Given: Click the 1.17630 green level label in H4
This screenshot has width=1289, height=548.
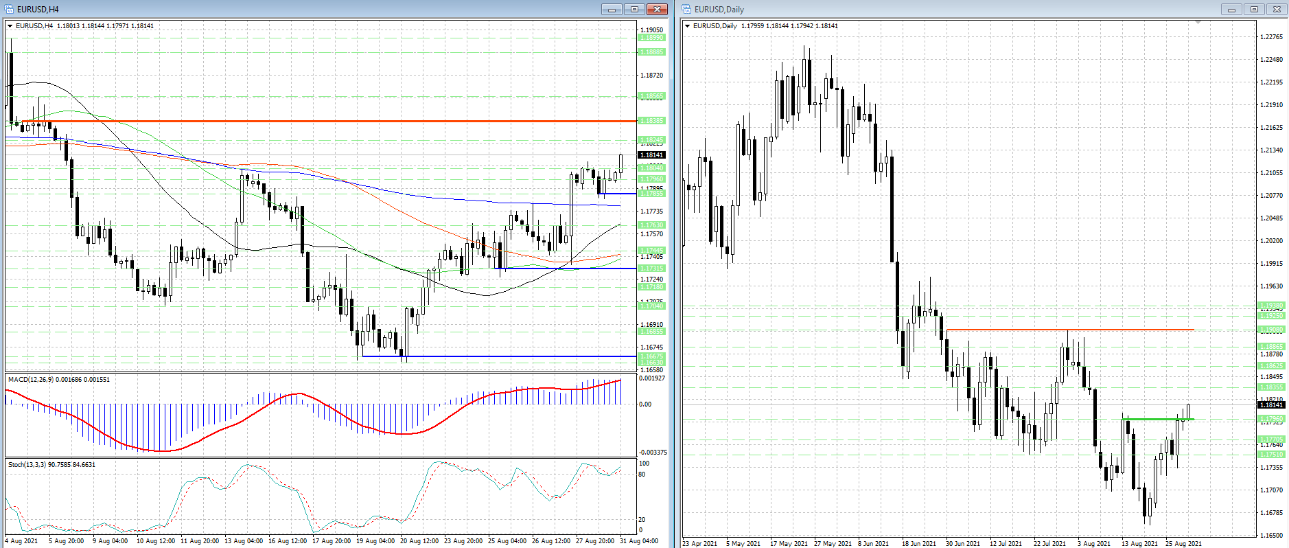Looking at the screenshot, I should tap(652, 225).
